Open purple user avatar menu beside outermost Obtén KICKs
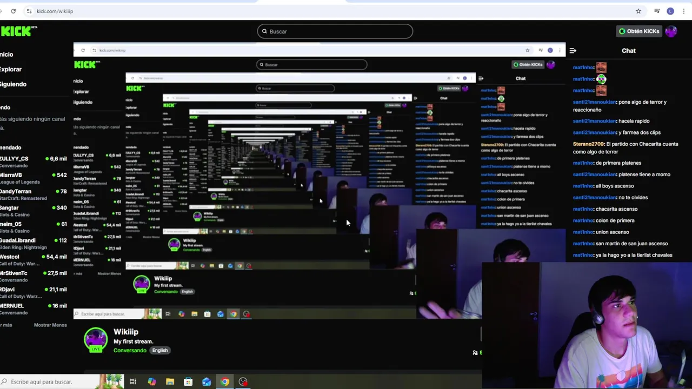This screenshot has height=389, width=692. point(671,31)
